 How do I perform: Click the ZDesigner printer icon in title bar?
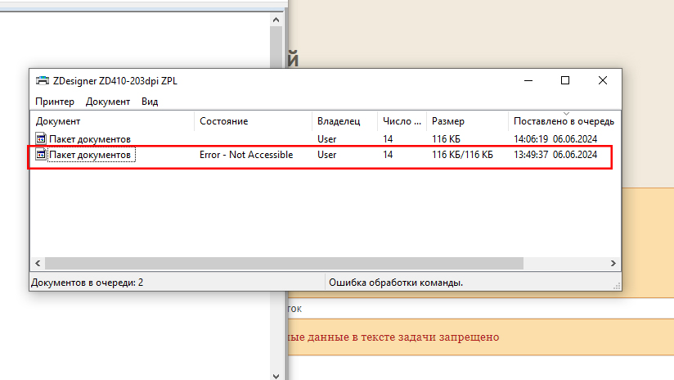click(42, 81)
